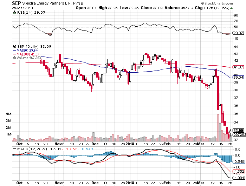Click the RSI(14) indicator icon
The height and width of the screenshot is (186, 246).
point(15,12)
